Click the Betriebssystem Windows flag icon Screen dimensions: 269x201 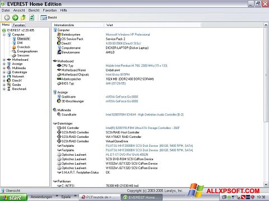[x=59, y=35]
